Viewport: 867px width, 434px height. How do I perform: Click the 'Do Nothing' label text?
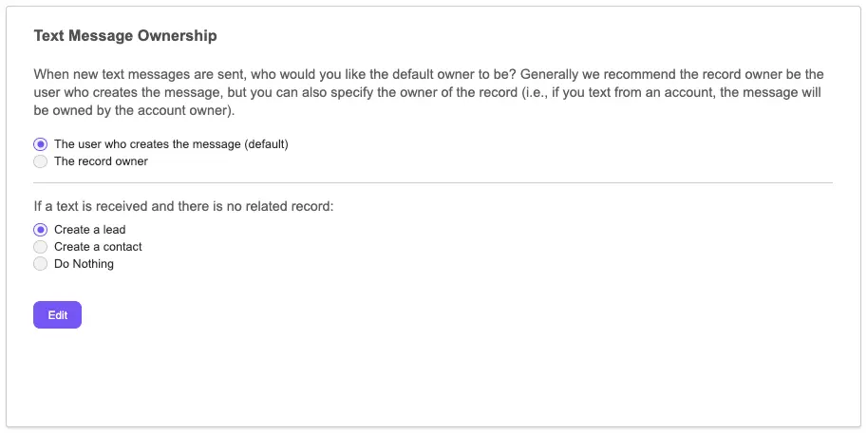coord(84,264)
